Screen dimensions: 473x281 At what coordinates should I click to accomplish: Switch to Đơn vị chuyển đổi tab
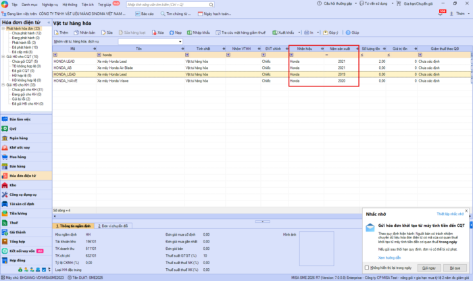(113, 226)
